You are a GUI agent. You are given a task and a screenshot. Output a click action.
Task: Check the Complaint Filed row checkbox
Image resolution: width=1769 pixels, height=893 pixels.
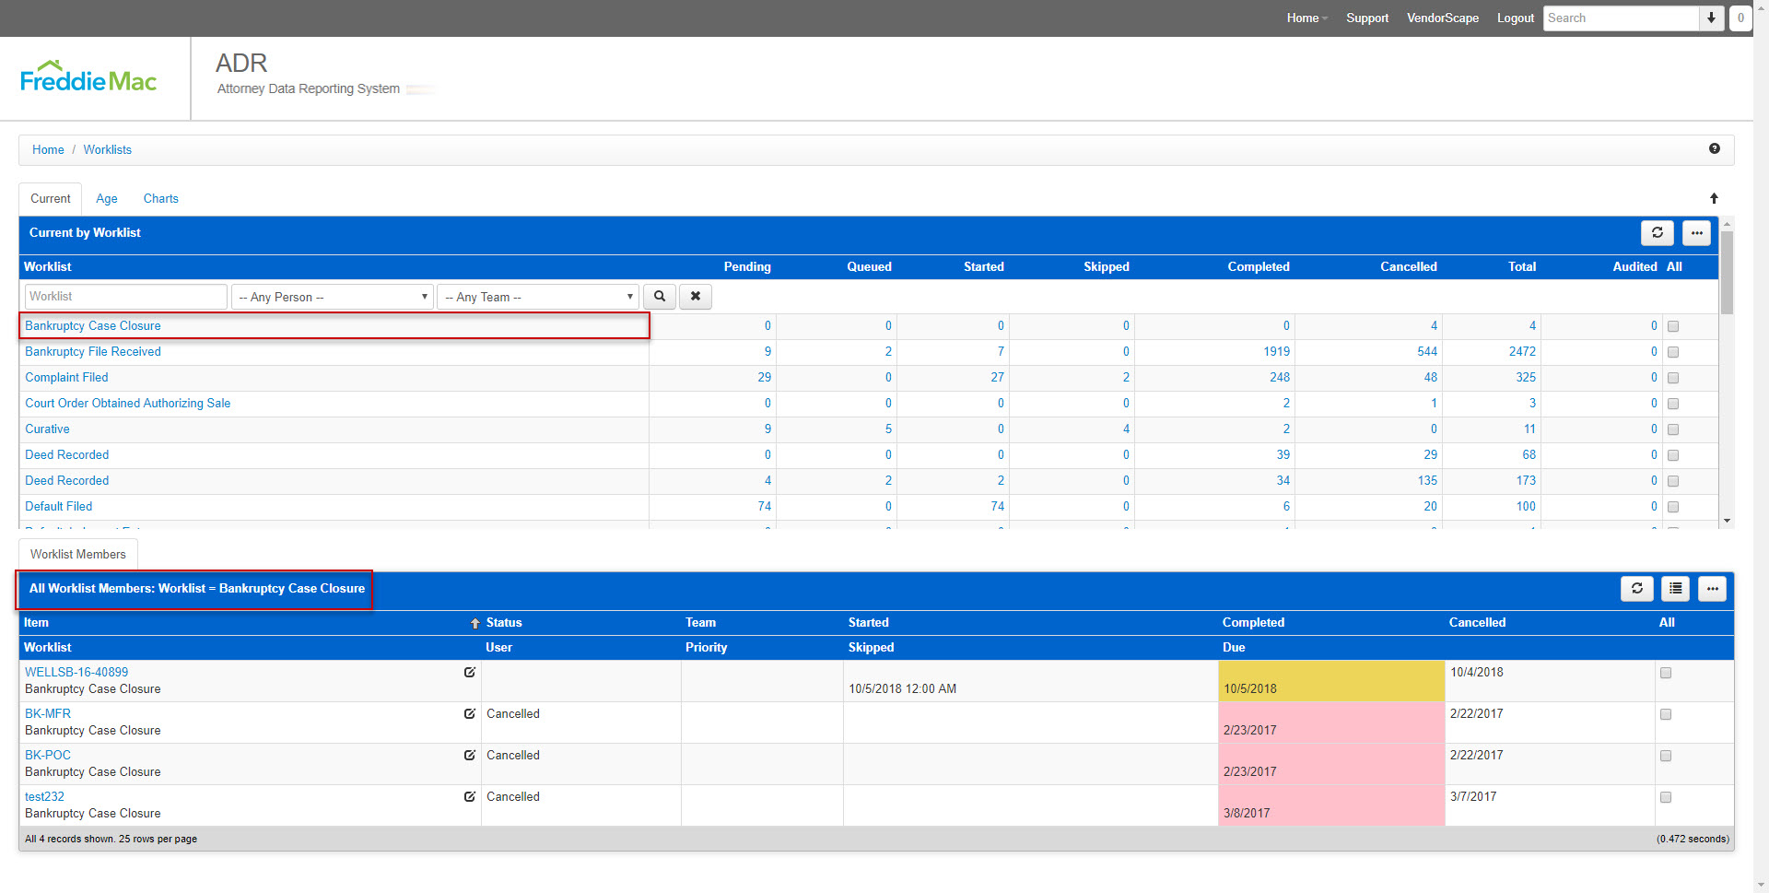click(1673, 378)
